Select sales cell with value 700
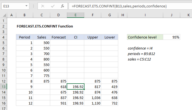This screenshot has width=192, height=110. click(x=42, y=54)
